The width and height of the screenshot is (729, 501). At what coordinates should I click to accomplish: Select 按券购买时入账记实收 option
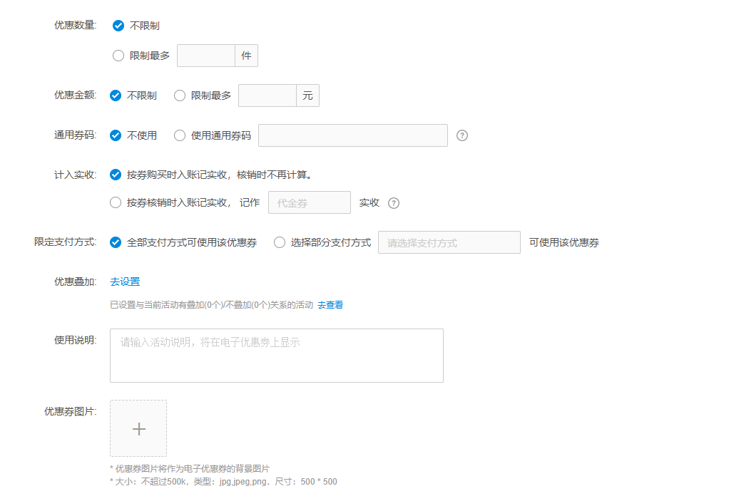coord(115,173)
